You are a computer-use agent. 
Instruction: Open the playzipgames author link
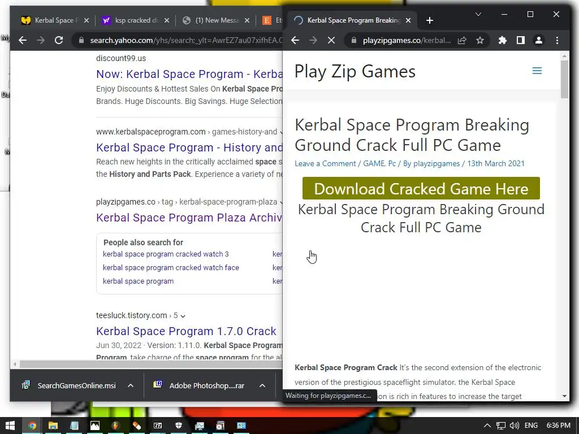click(x=437, y=163)
